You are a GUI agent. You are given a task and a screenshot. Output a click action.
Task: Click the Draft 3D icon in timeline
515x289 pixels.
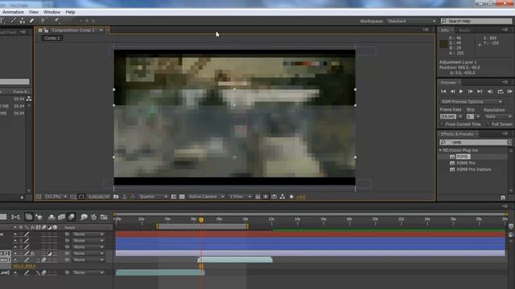coord(39,217)
